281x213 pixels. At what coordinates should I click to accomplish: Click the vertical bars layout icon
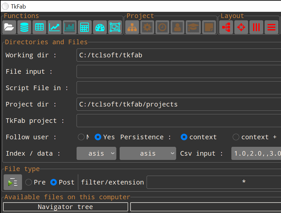pyautogui.click(x=256, y=27)
